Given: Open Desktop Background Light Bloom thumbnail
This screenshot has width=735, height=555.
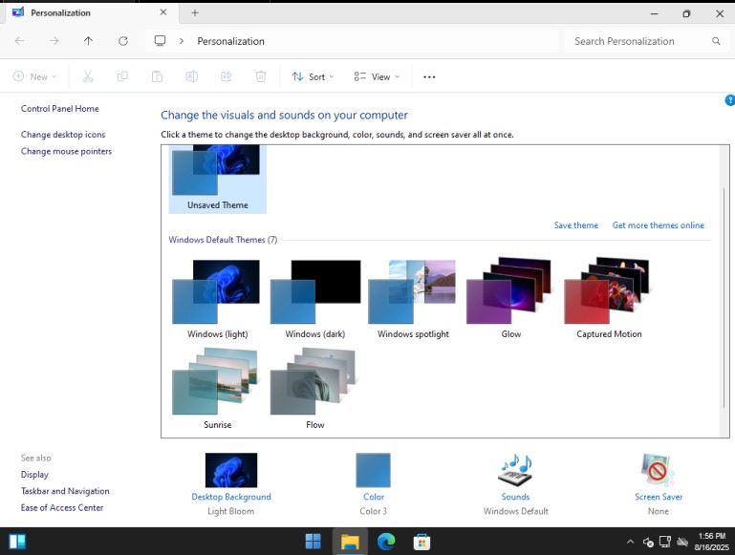Looking at the screenshot, I should [231, 470].
